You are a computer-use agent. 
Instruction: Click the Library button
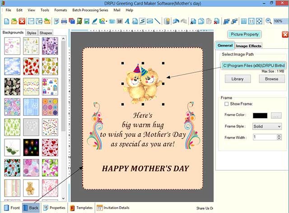coord(238,79)
